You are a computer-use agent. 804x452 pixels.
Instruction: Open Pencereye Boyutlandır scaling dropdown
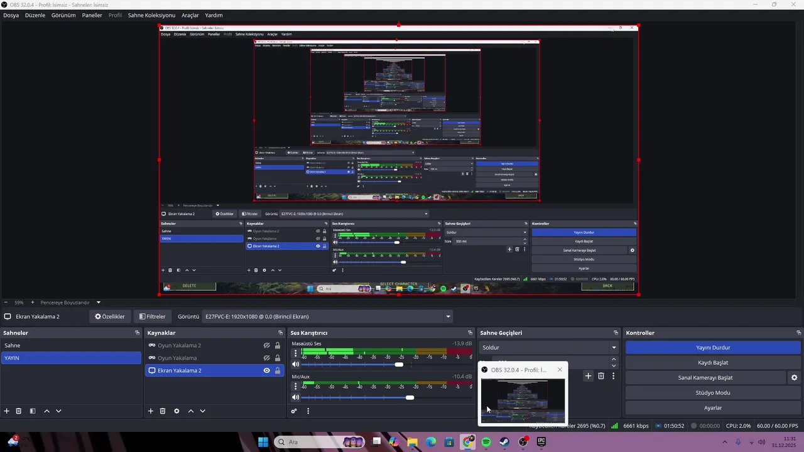[70, 303]
